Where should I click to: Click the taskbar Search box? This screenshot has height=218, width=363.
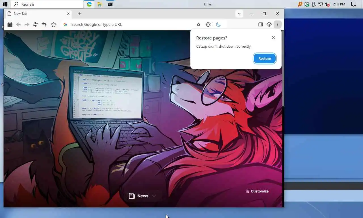click(x=47, y=4)
